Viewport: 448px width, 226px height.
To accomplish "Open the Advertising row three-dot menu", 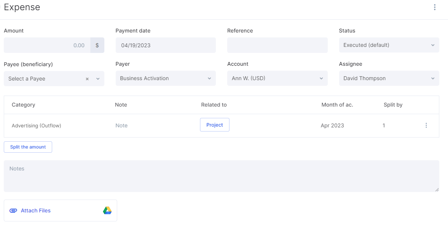I will [x=426, y=125].
